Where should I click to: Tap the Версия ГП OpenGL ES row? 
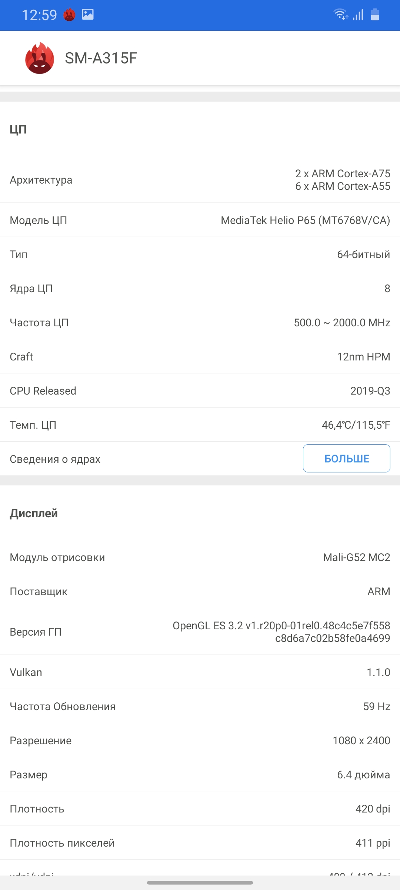coord(200,632)
